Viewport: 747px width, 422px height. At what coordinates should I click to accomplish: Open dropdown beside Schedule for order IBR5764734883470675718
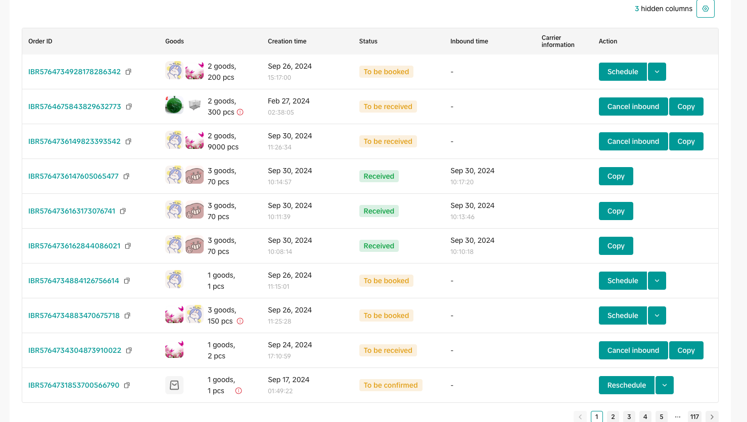pos(657,315)
